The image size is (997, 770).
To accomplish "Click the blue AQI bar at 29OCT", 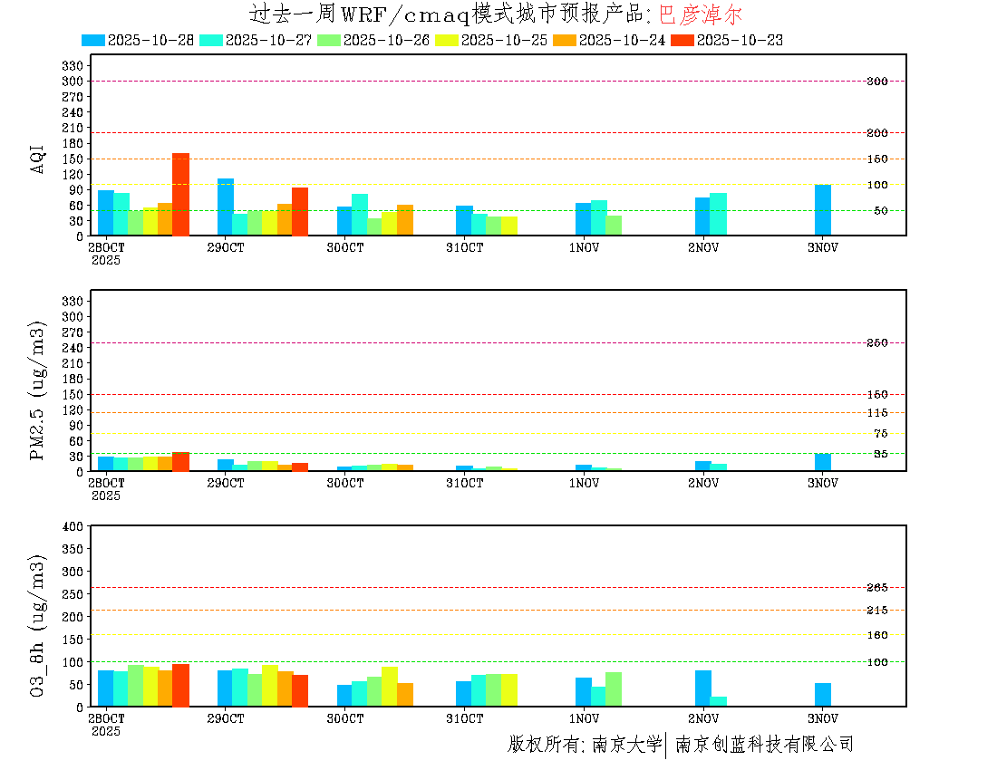I will pos(225,207).
